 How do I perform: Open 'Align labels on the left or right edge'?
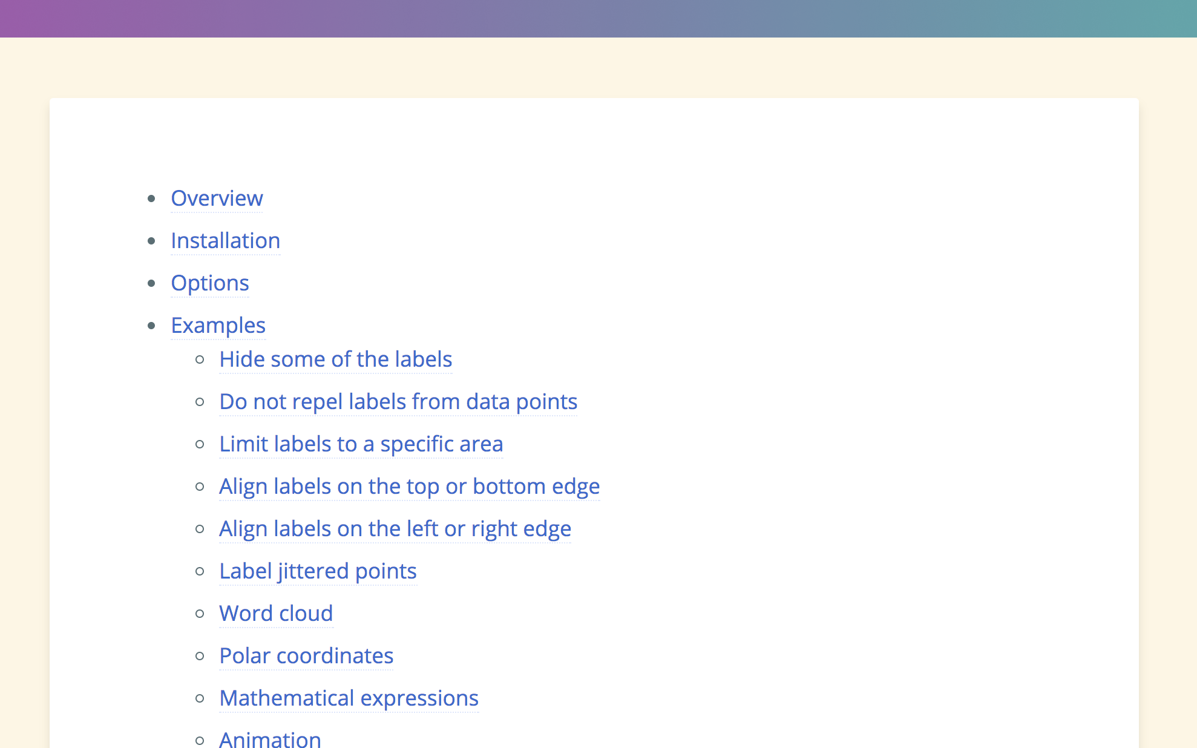click(x=395, y=528)
